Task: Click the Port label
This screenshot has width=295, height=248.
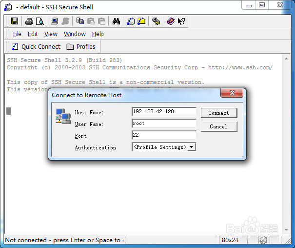Action: pyautogui.click(x=80, y=136)
